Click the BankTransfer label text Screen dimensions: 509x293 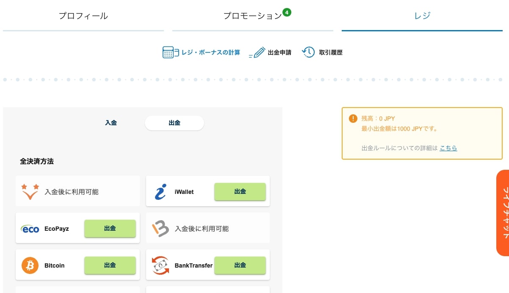[194, 265]
